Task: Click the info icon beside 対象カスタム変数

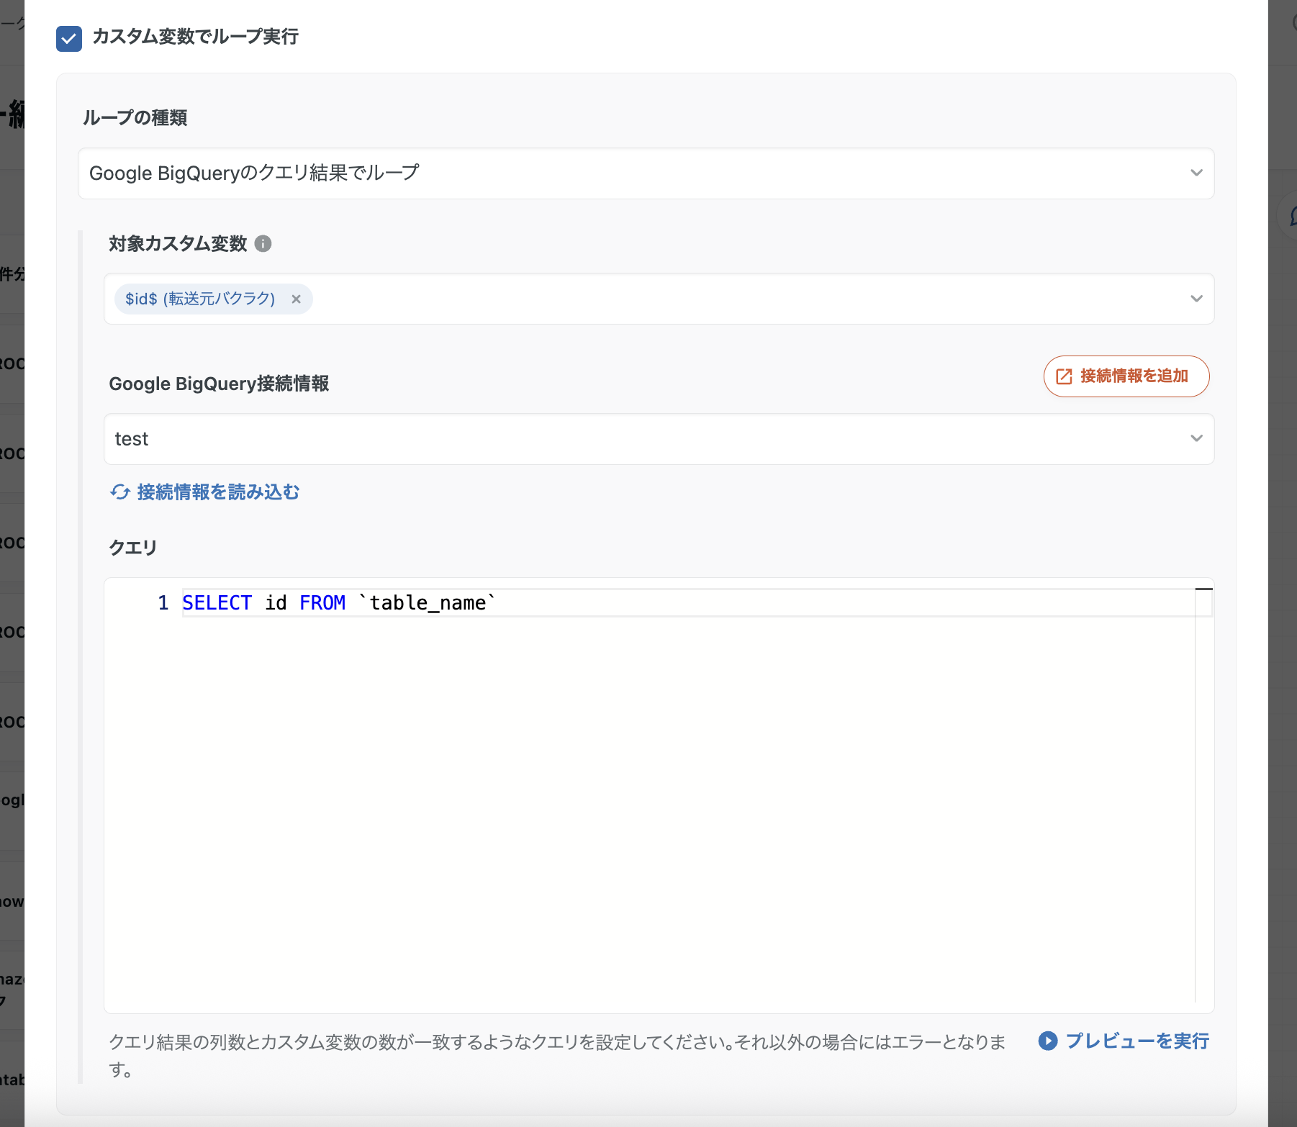Action: pyautogui.click(x=264, y=244)
